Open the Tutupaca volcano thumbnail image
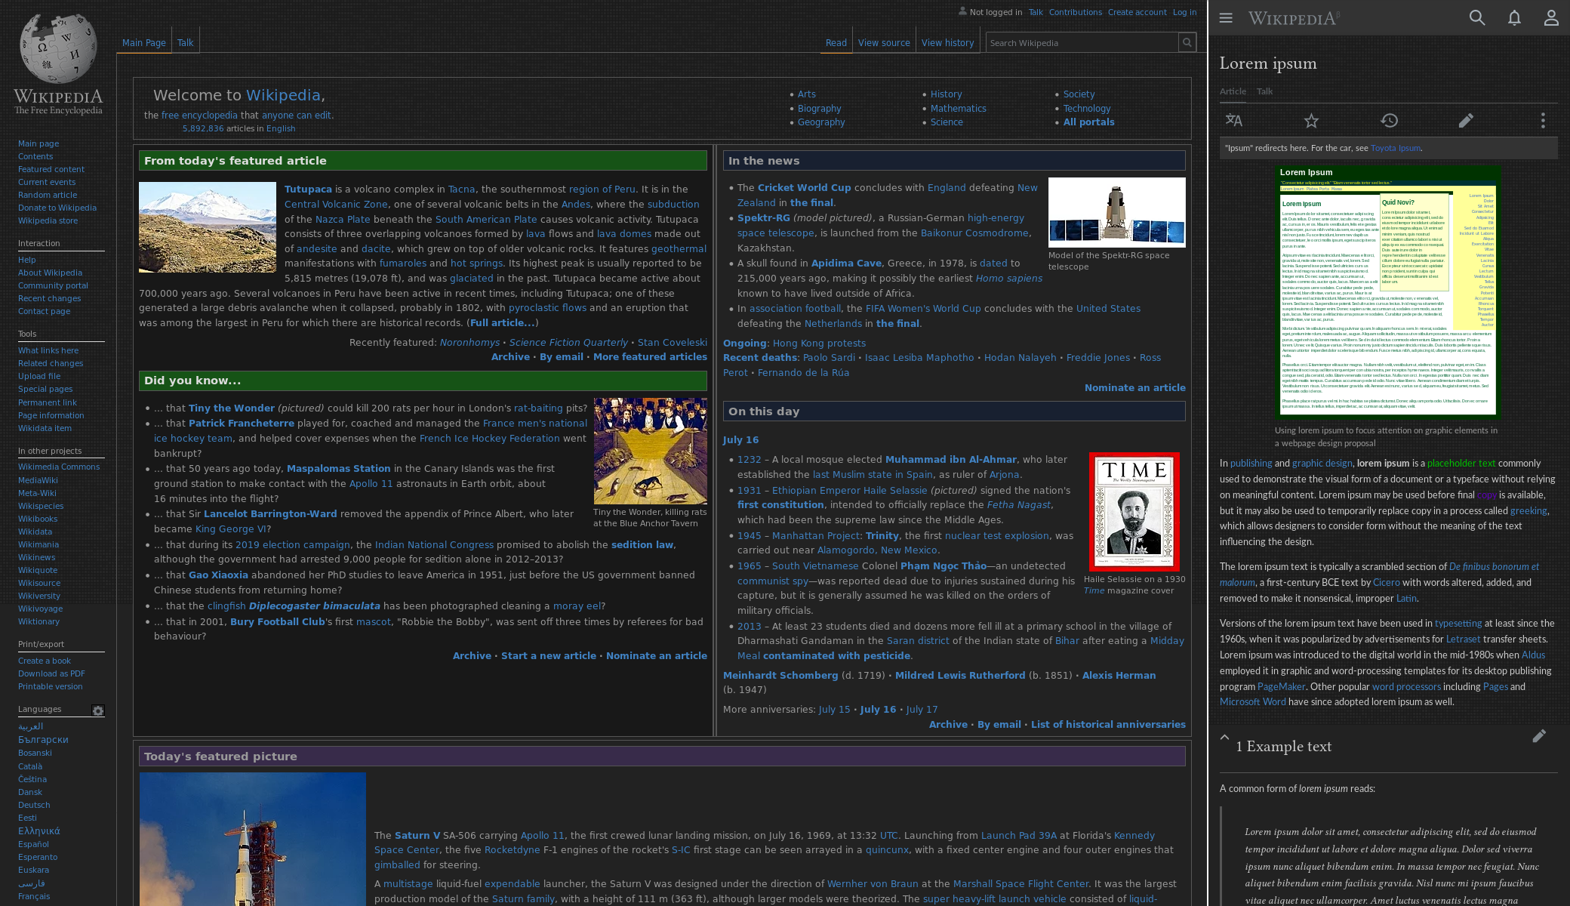 coord(208,227)
